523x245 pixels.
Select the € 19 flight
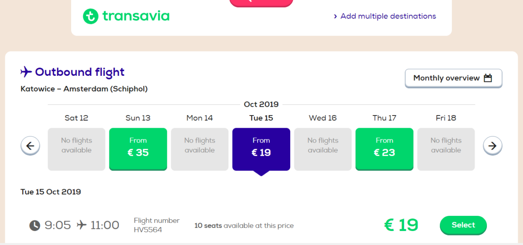(463, 225)
